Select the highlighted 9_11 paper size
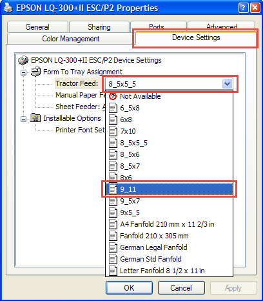 click(x=169, y=189)
